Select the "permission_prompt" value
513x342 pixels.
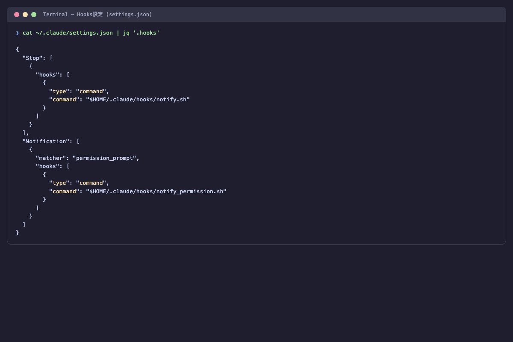[x=104, y=158]
